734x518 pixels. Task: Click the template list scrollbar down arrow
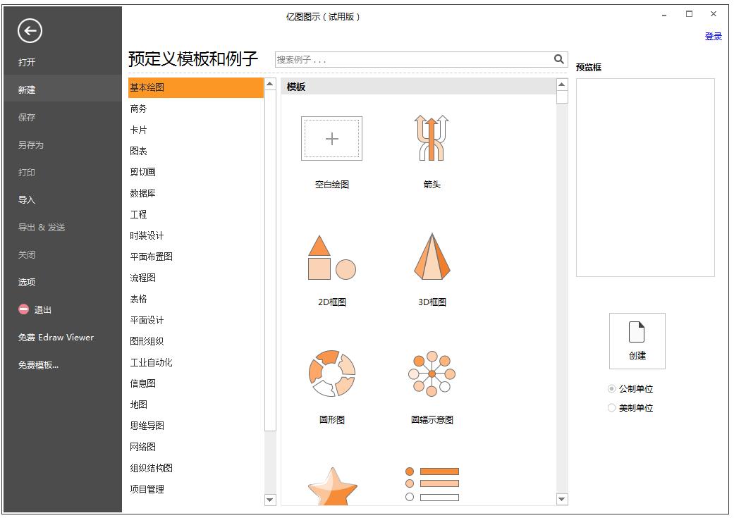561,500
